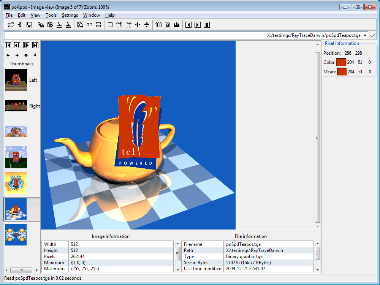This screenshot has height=285, width=380.
Task: Select the thumbnail labeled Left
Action: [x=16, y=80]
